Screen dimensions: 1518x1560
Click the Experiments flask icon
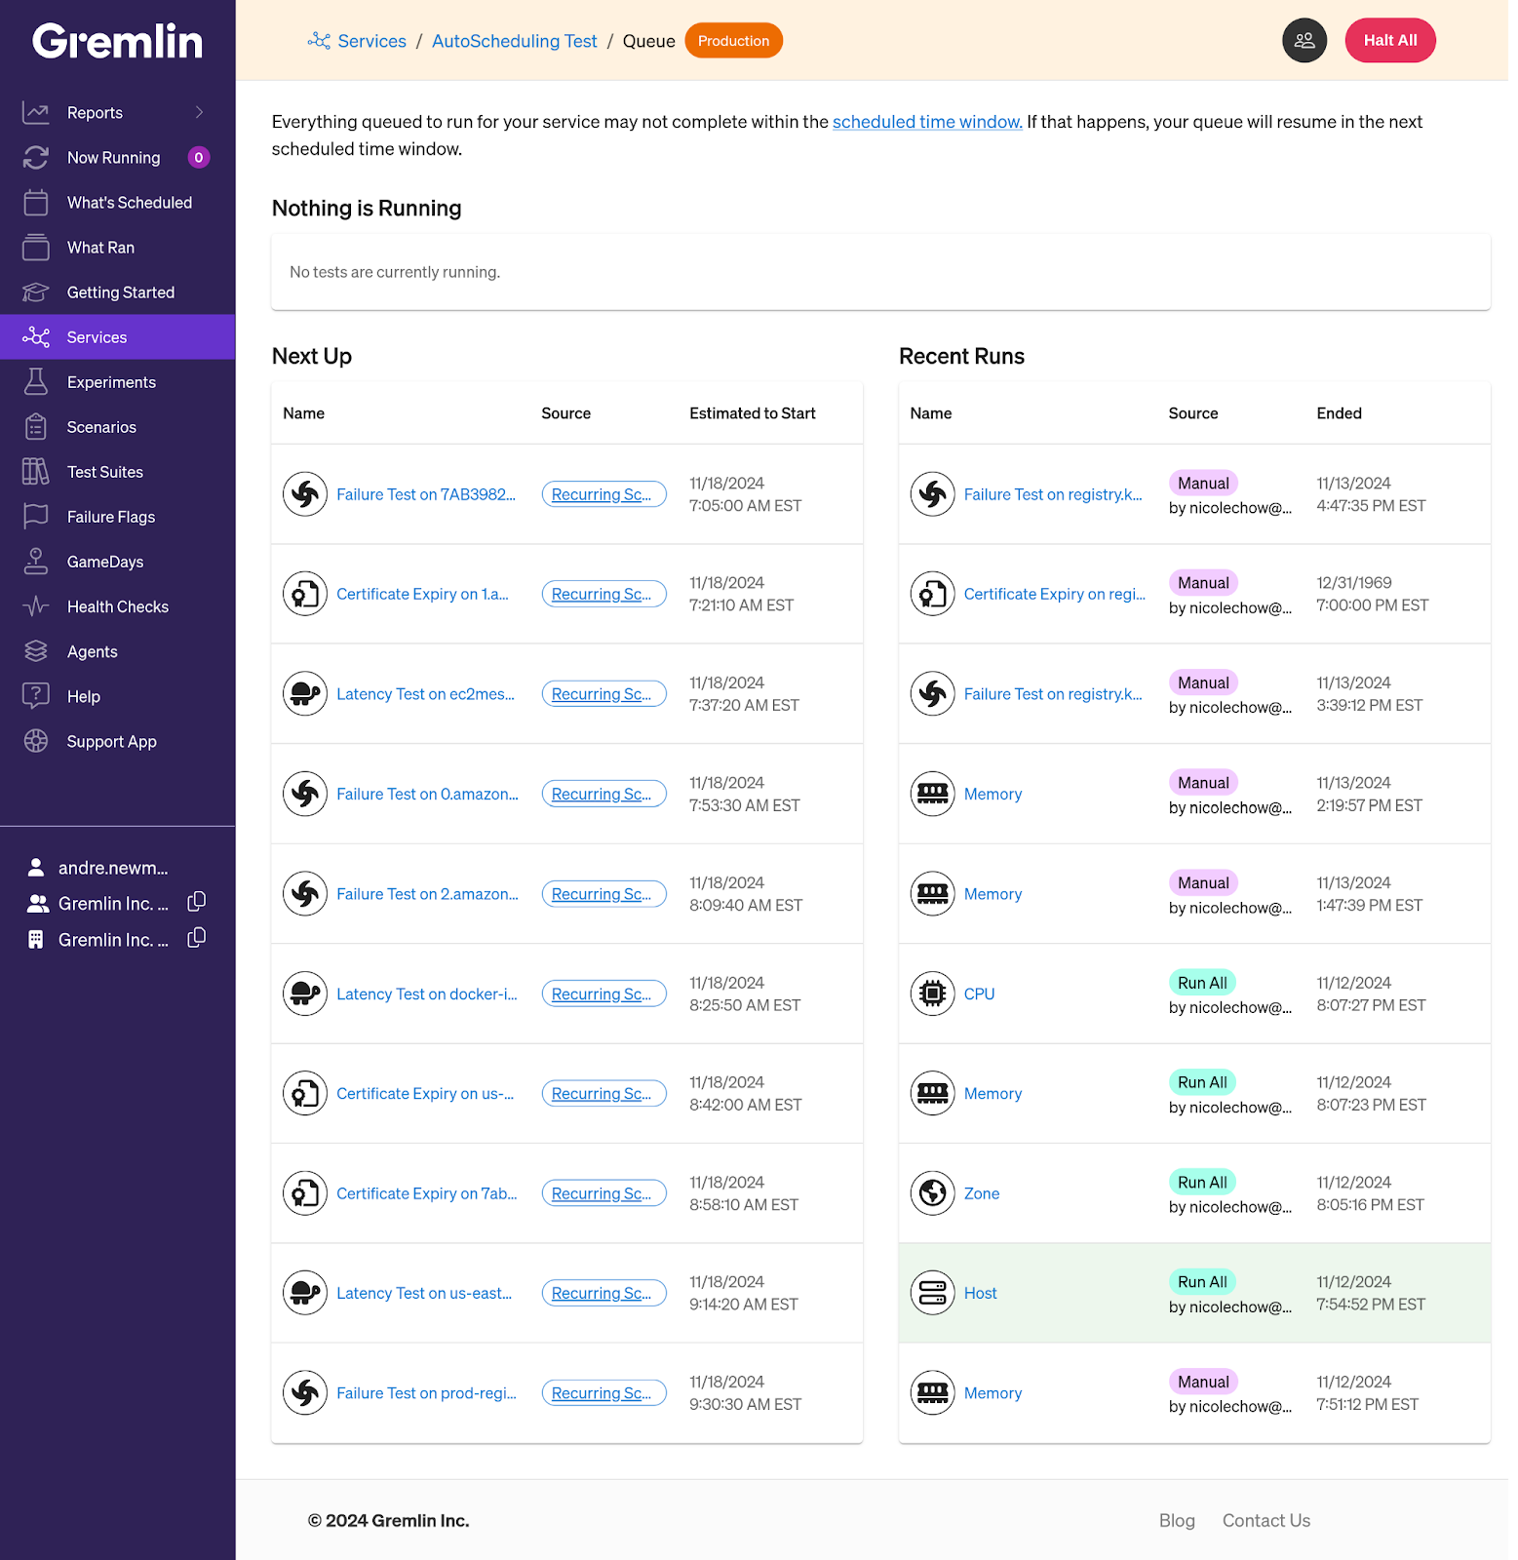(36, 382)
